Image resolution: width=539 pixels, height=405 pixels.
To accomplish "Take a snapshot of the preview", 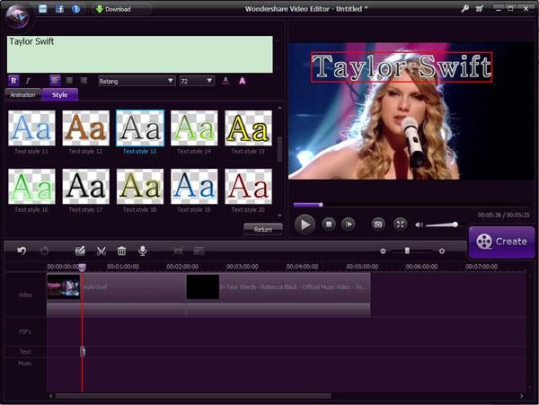I will coord(378,225).
